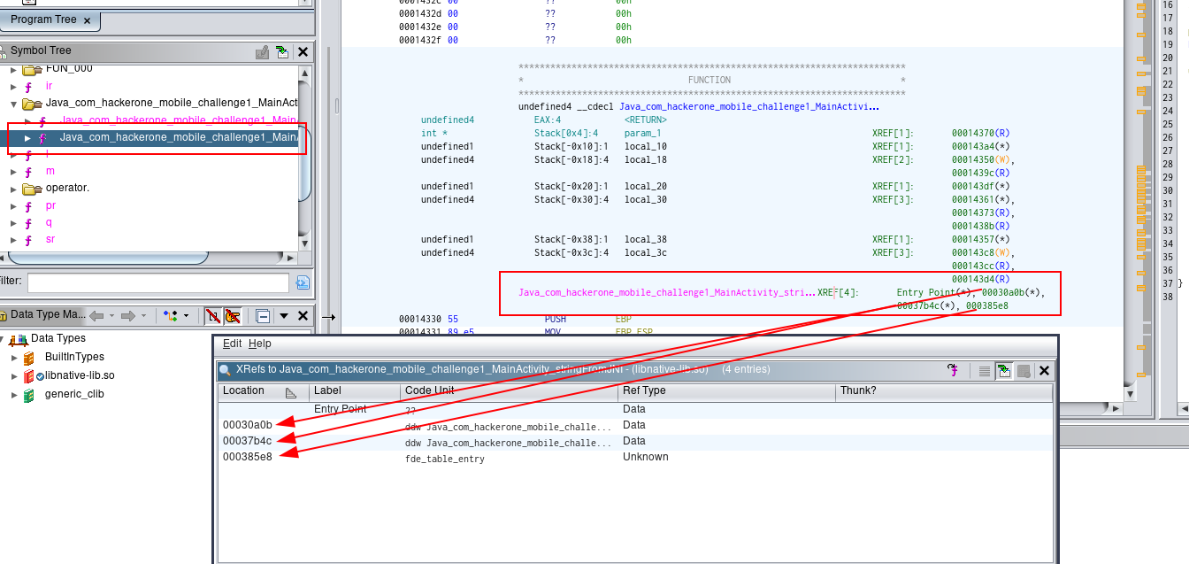
Task: Sort XRefs by Location column
Action: pos(264,391)
